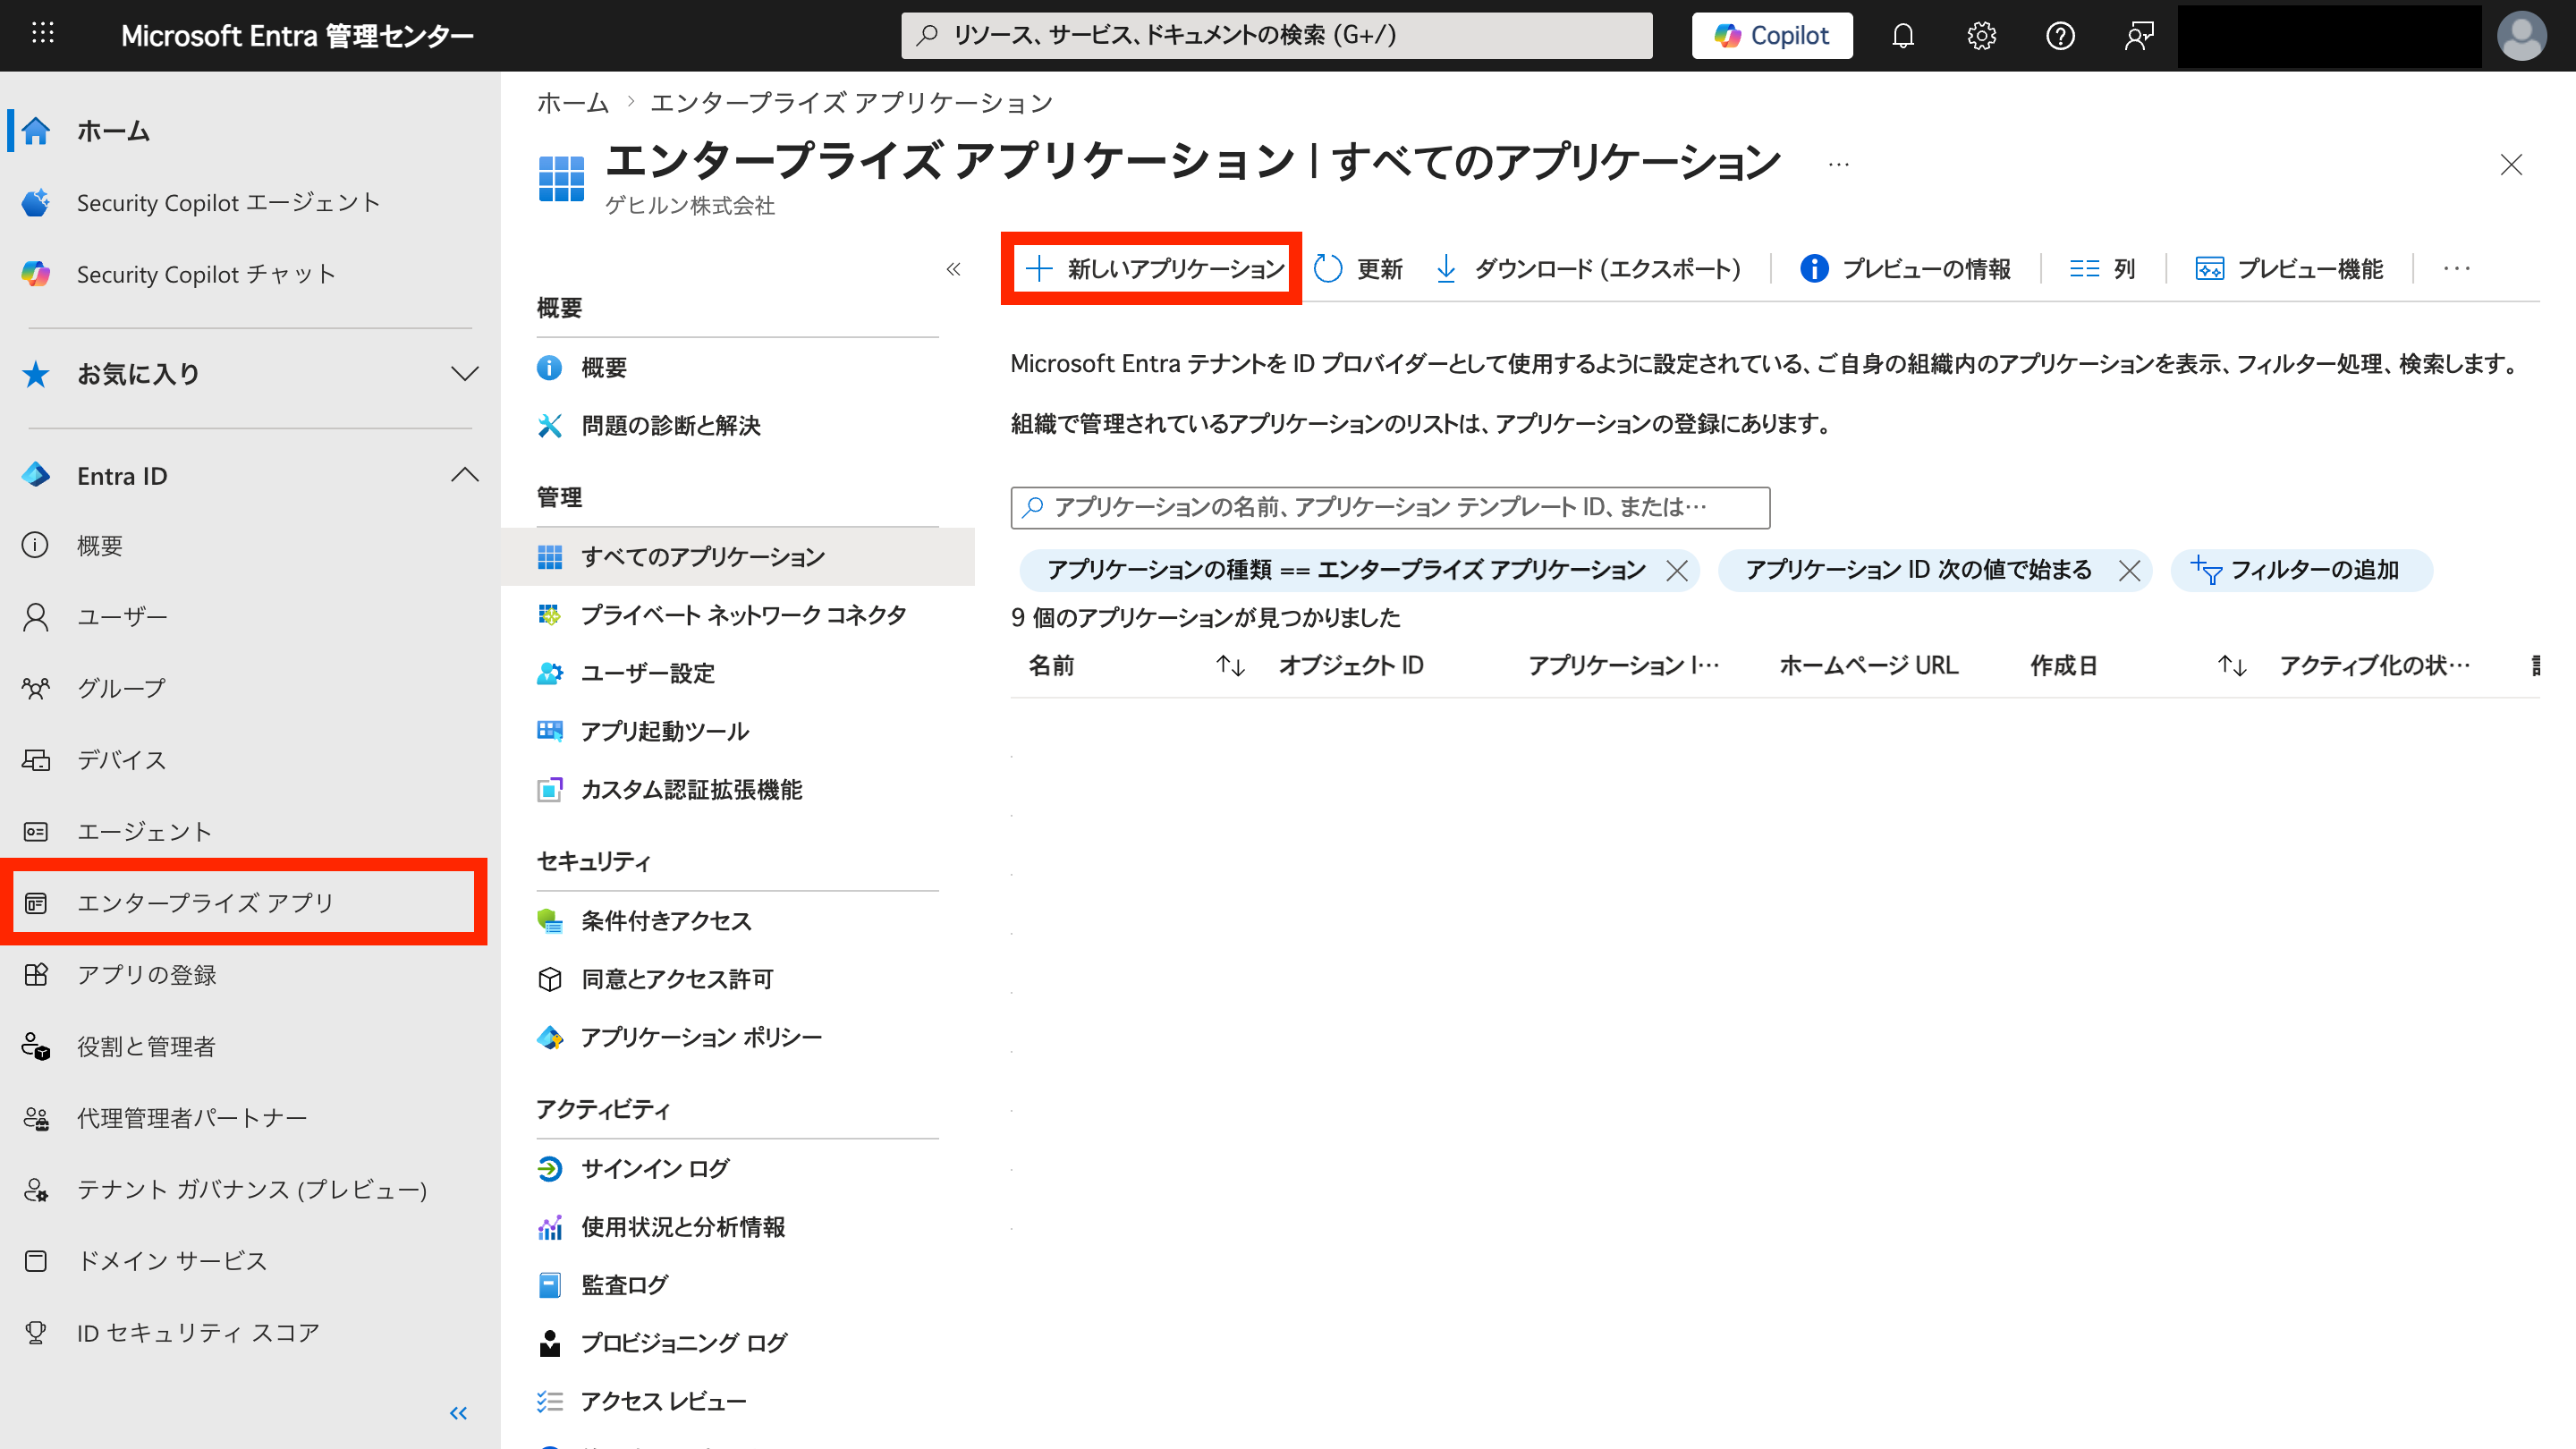Select すべてのアプリケーション menu item
This screenshot has height=1449, width=2576.
(738, 557)
